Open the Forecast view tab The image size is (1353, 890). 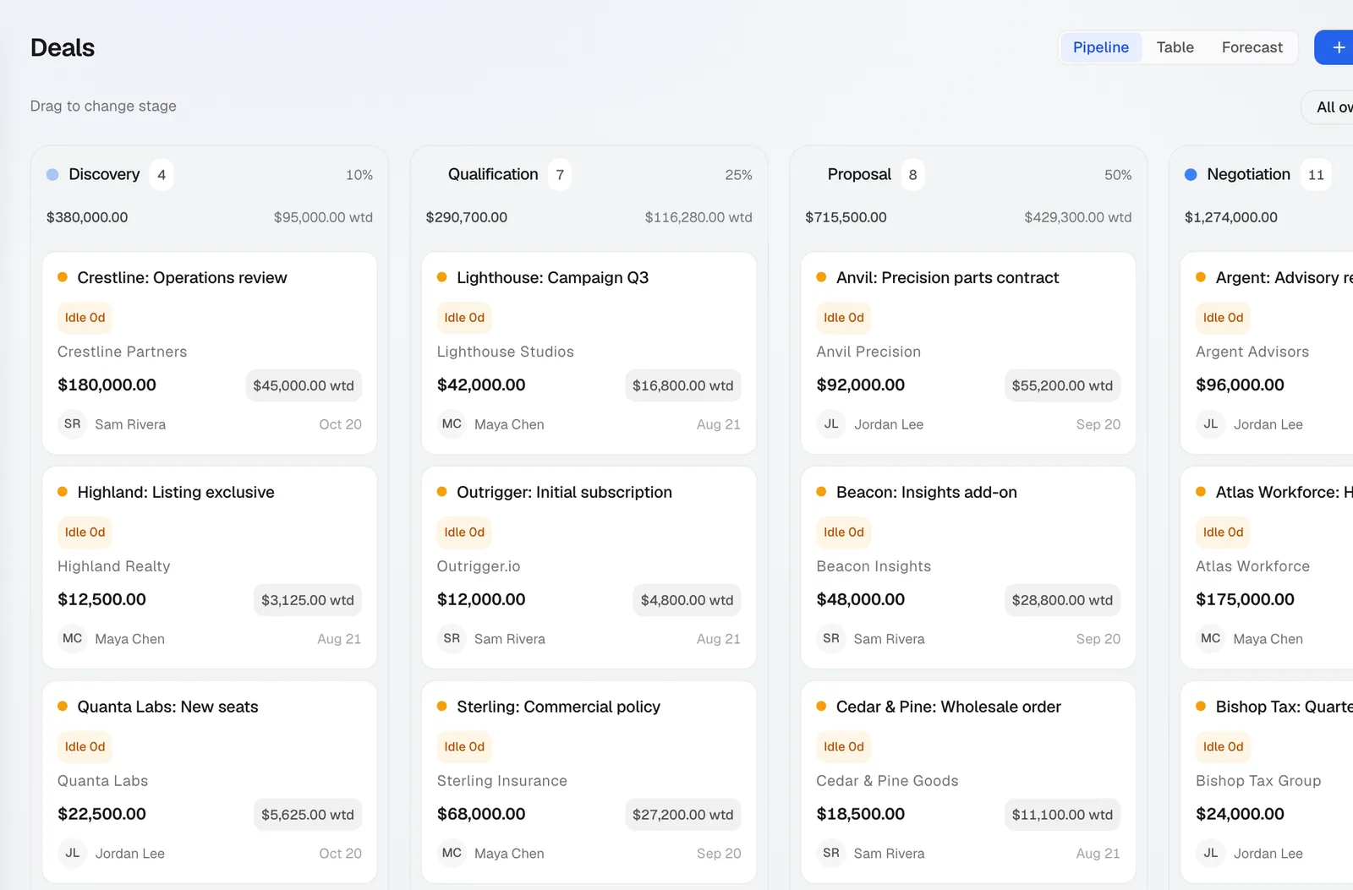pyautogui.click(x=1252, y=47)
